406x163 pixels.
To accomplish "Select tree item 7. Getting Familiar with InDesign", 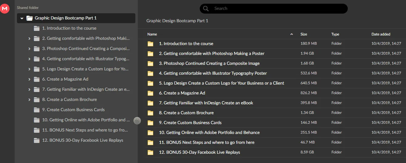I will pos(86,89).
